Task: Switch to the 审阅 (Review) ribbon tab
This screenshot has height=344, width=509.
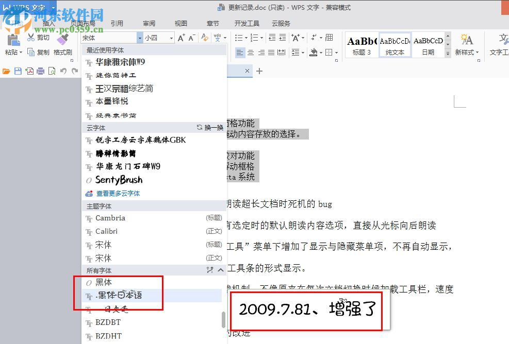Action: click(149, 23)
